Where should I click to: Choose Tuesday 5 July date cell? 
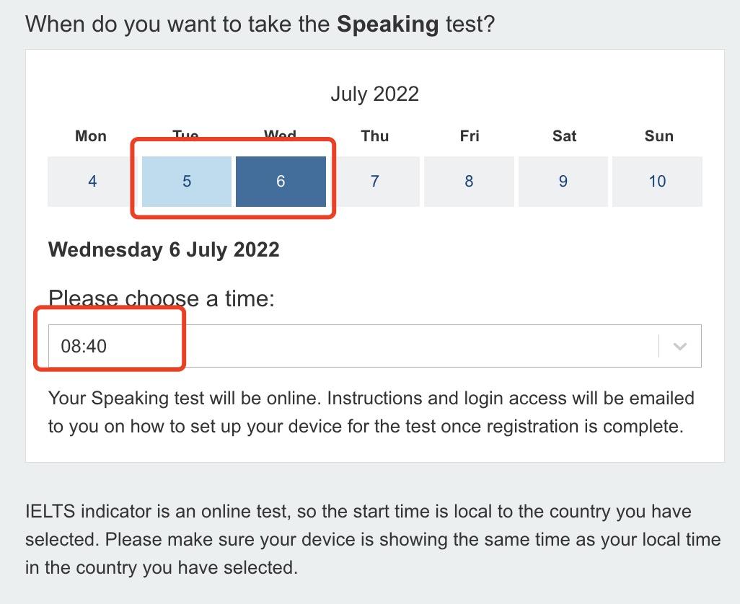tap(187, 182)
